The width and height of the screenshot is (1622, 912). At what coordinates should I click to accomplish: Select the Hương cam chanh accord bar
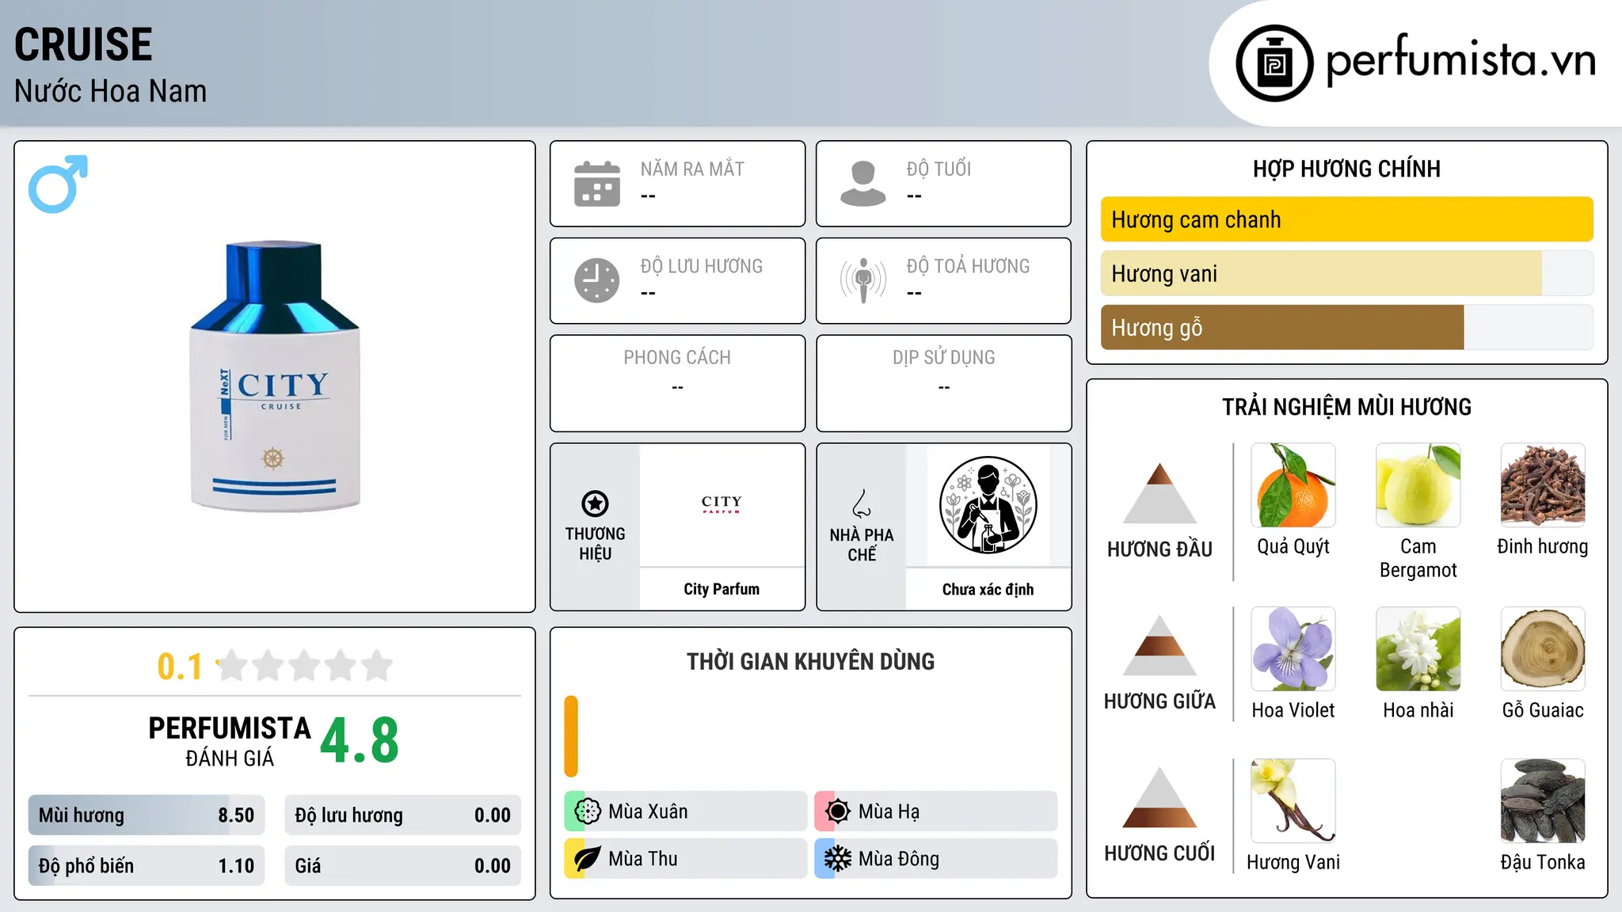click(1347, 219)
